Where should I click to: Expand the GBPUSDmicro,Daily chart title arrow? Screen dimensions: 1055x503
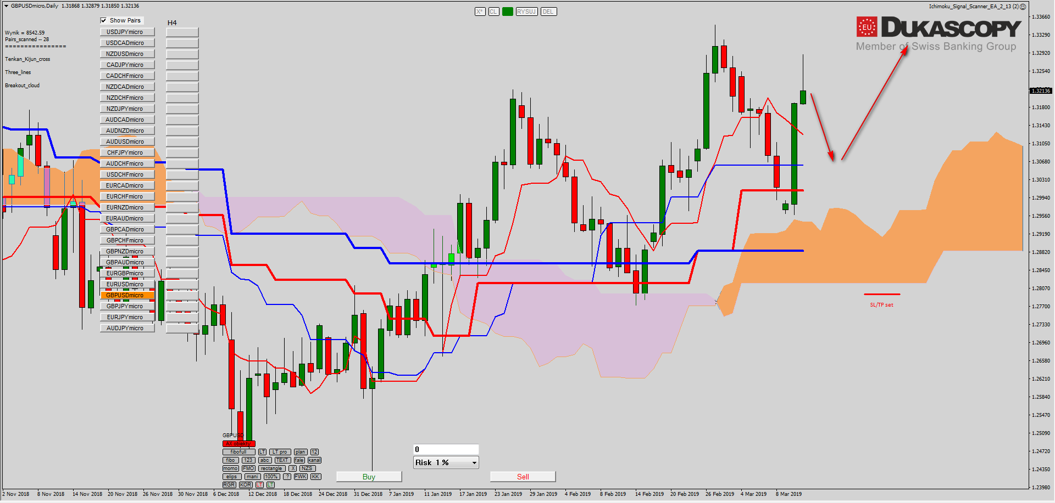point(6,6)
